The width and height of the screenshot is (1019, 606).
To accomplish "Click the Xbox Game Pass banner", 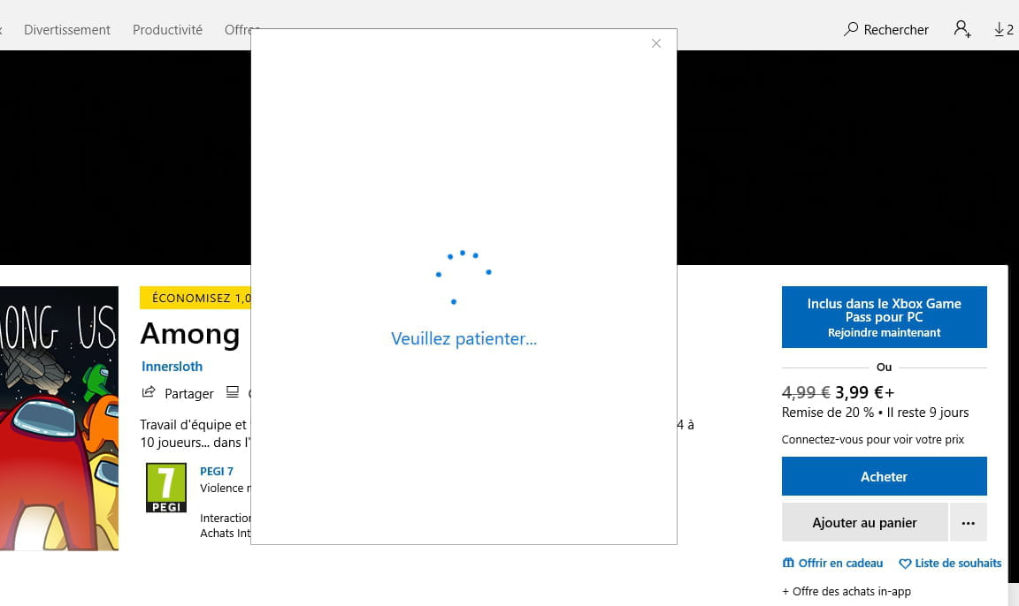I will pyautogui.click(x=884, y=317).
